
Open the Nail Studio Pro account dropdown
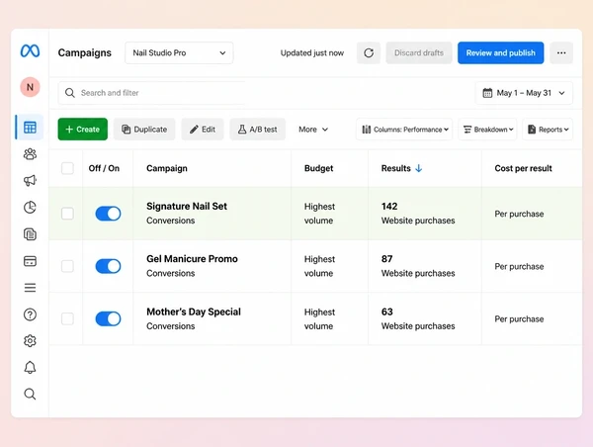[179, 53]
